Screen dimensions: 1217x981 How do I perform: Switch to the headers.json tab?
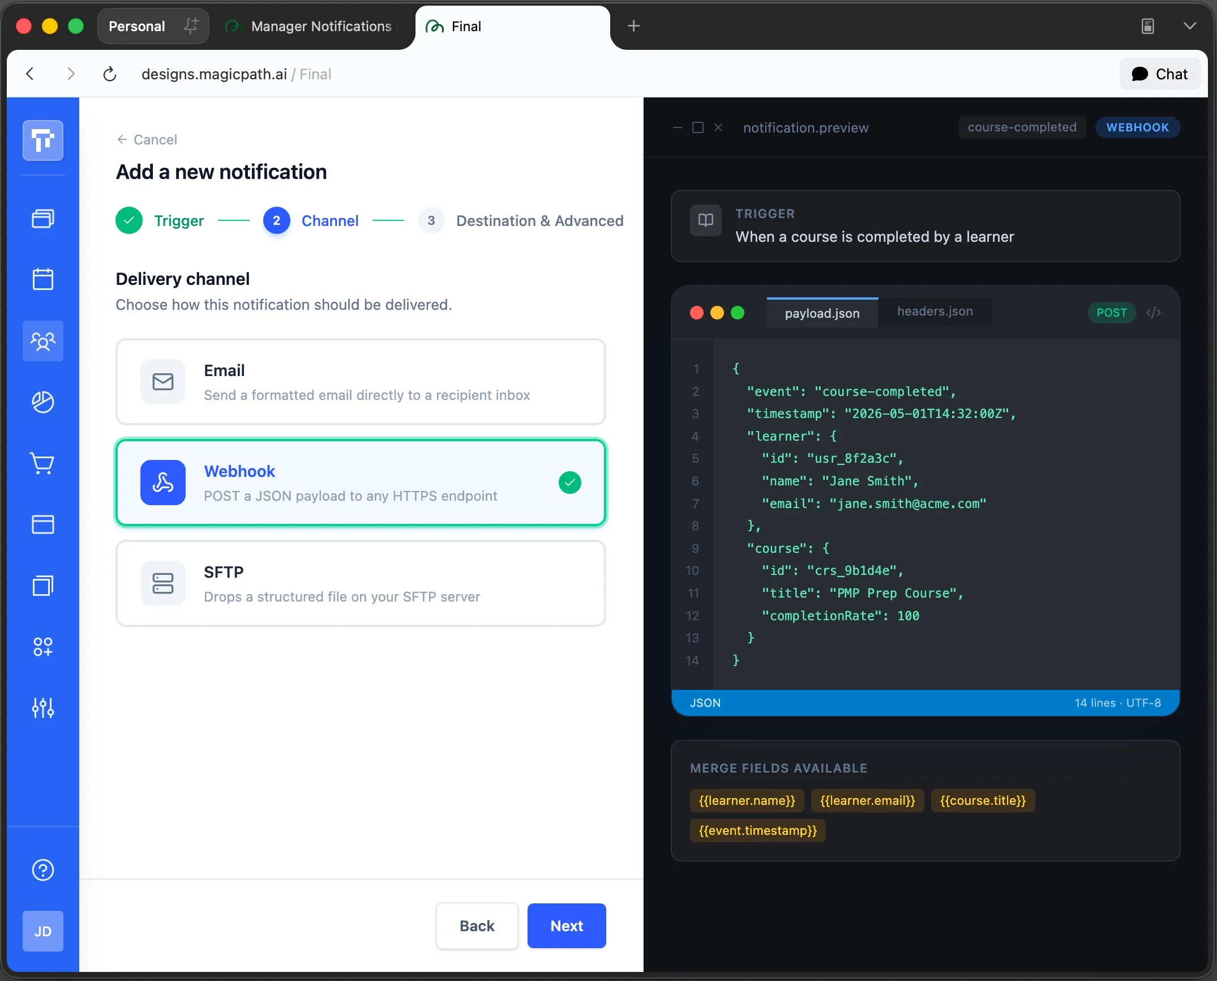(x=935, y=312)
